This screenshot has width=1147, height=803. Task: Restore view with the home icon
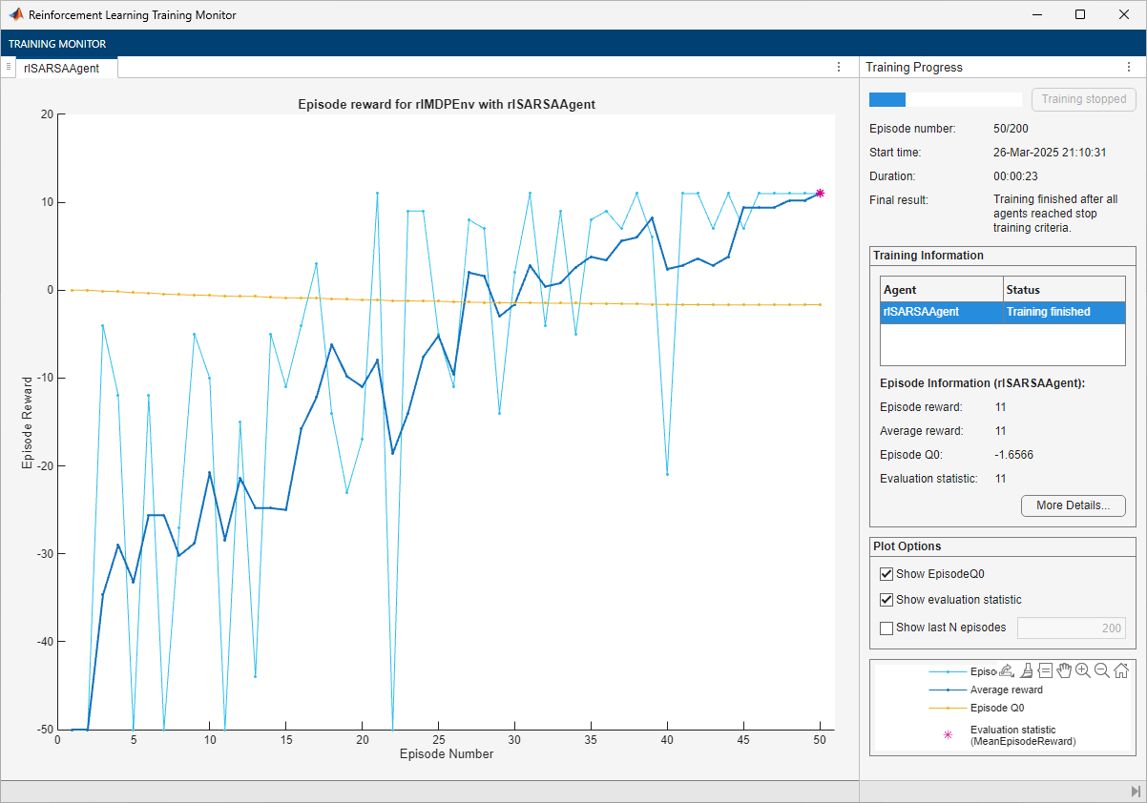[1121, 670]
